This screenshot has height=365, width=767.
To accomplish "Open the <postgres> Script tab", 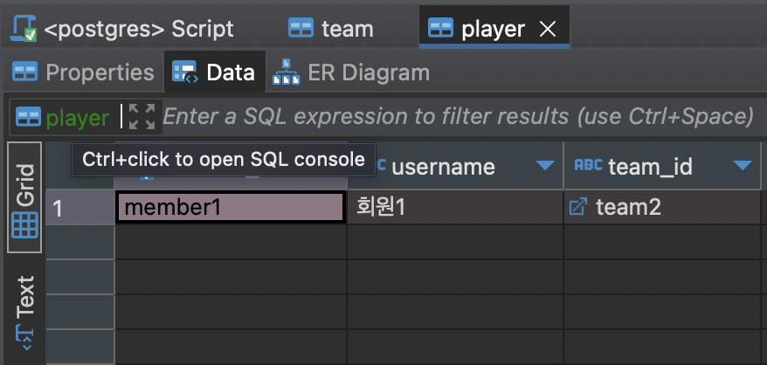I will (x=122, y=29).
